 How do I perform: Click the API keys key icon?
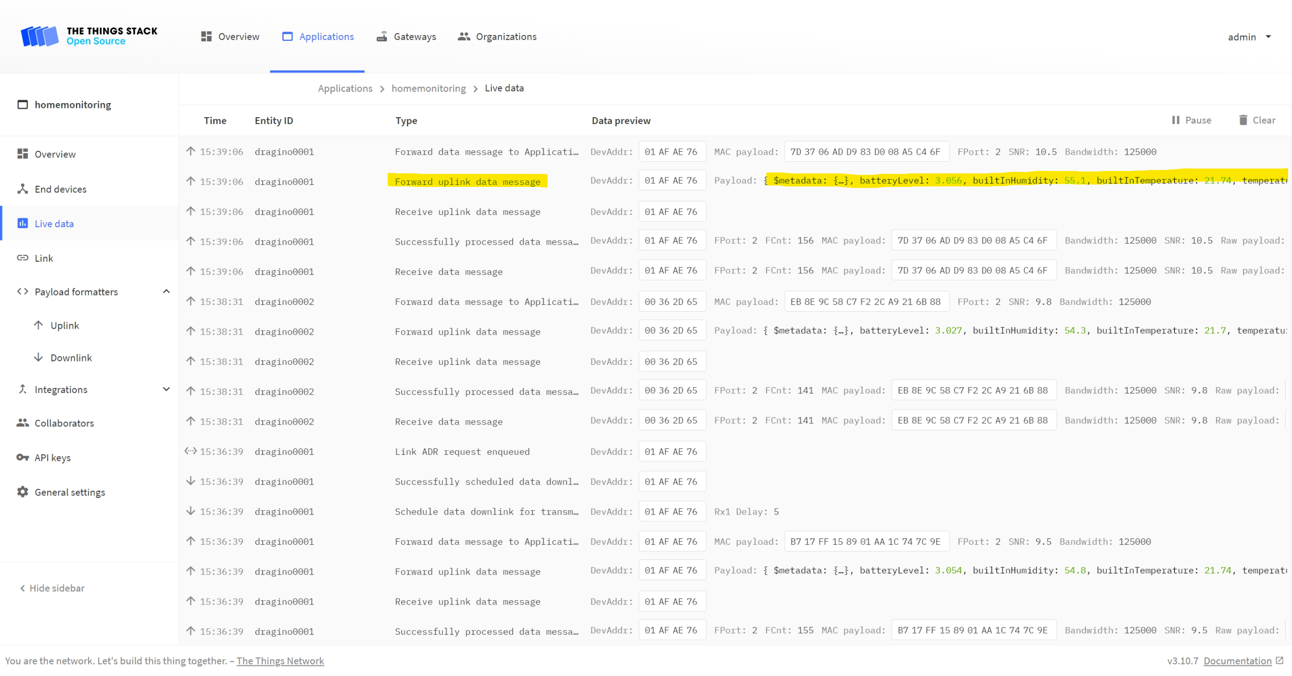22,458
